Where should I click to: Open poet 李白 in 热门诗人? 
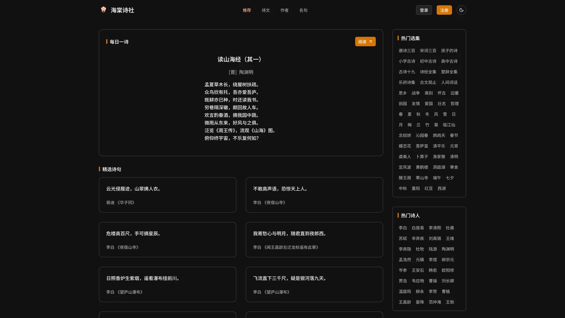pos(403,228)
